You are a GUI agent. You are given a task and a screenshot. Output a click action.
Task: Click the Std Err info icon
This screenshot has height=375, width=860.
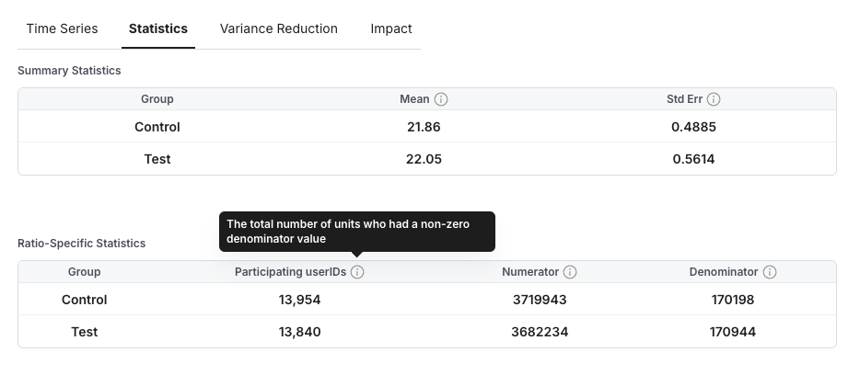tap(714, 99)
